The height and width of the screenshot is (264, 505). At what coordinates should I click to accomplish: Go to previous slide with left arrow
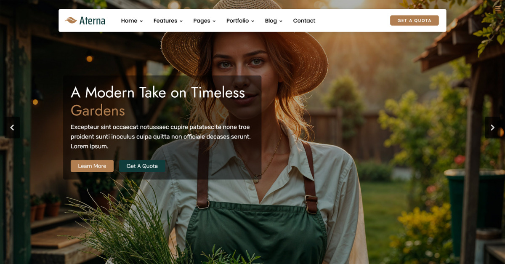point(12,128)
